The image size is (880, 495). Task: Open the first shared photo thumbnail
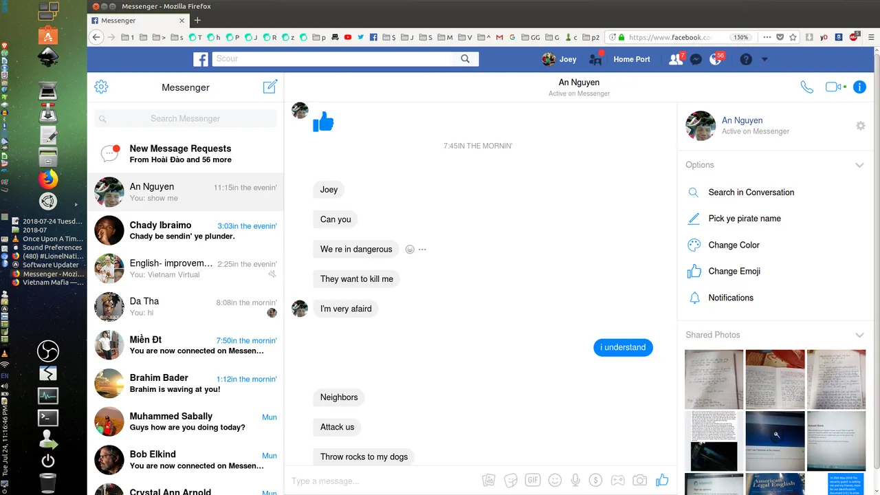pos(714,379)
